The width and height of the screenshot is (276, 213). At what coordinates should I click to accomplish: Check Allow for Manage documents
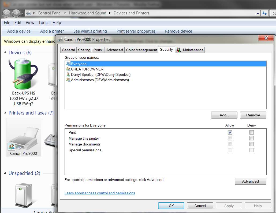pos(230,144)
